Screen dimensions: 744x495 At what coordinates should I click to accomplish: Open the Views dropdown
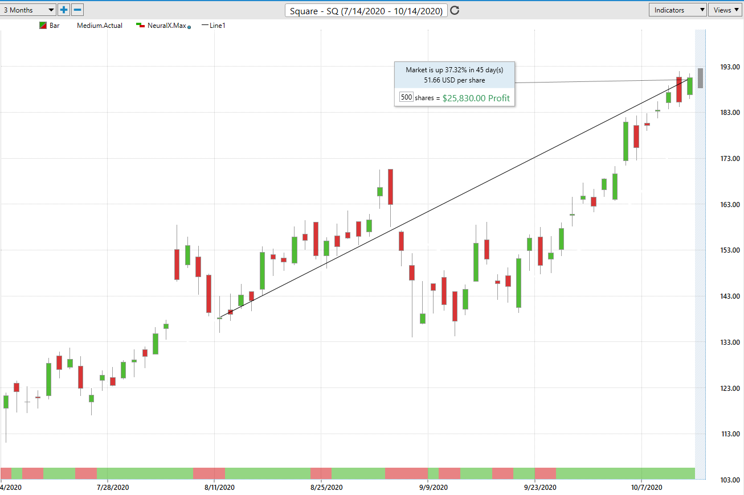pos(726,10)
